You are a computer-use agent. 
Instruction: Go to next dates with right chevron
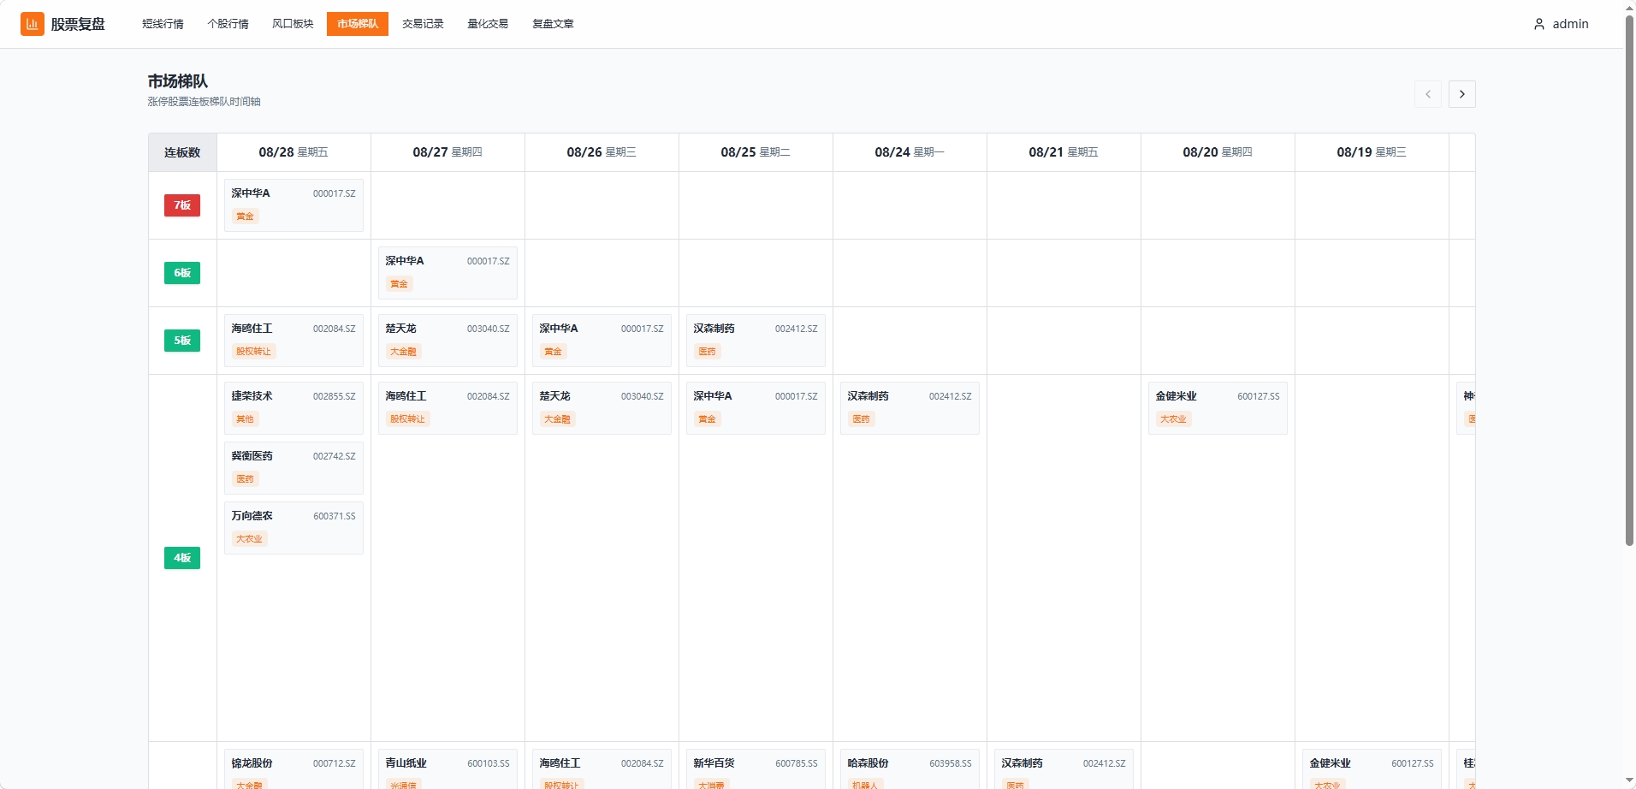tap(1462, 94)
